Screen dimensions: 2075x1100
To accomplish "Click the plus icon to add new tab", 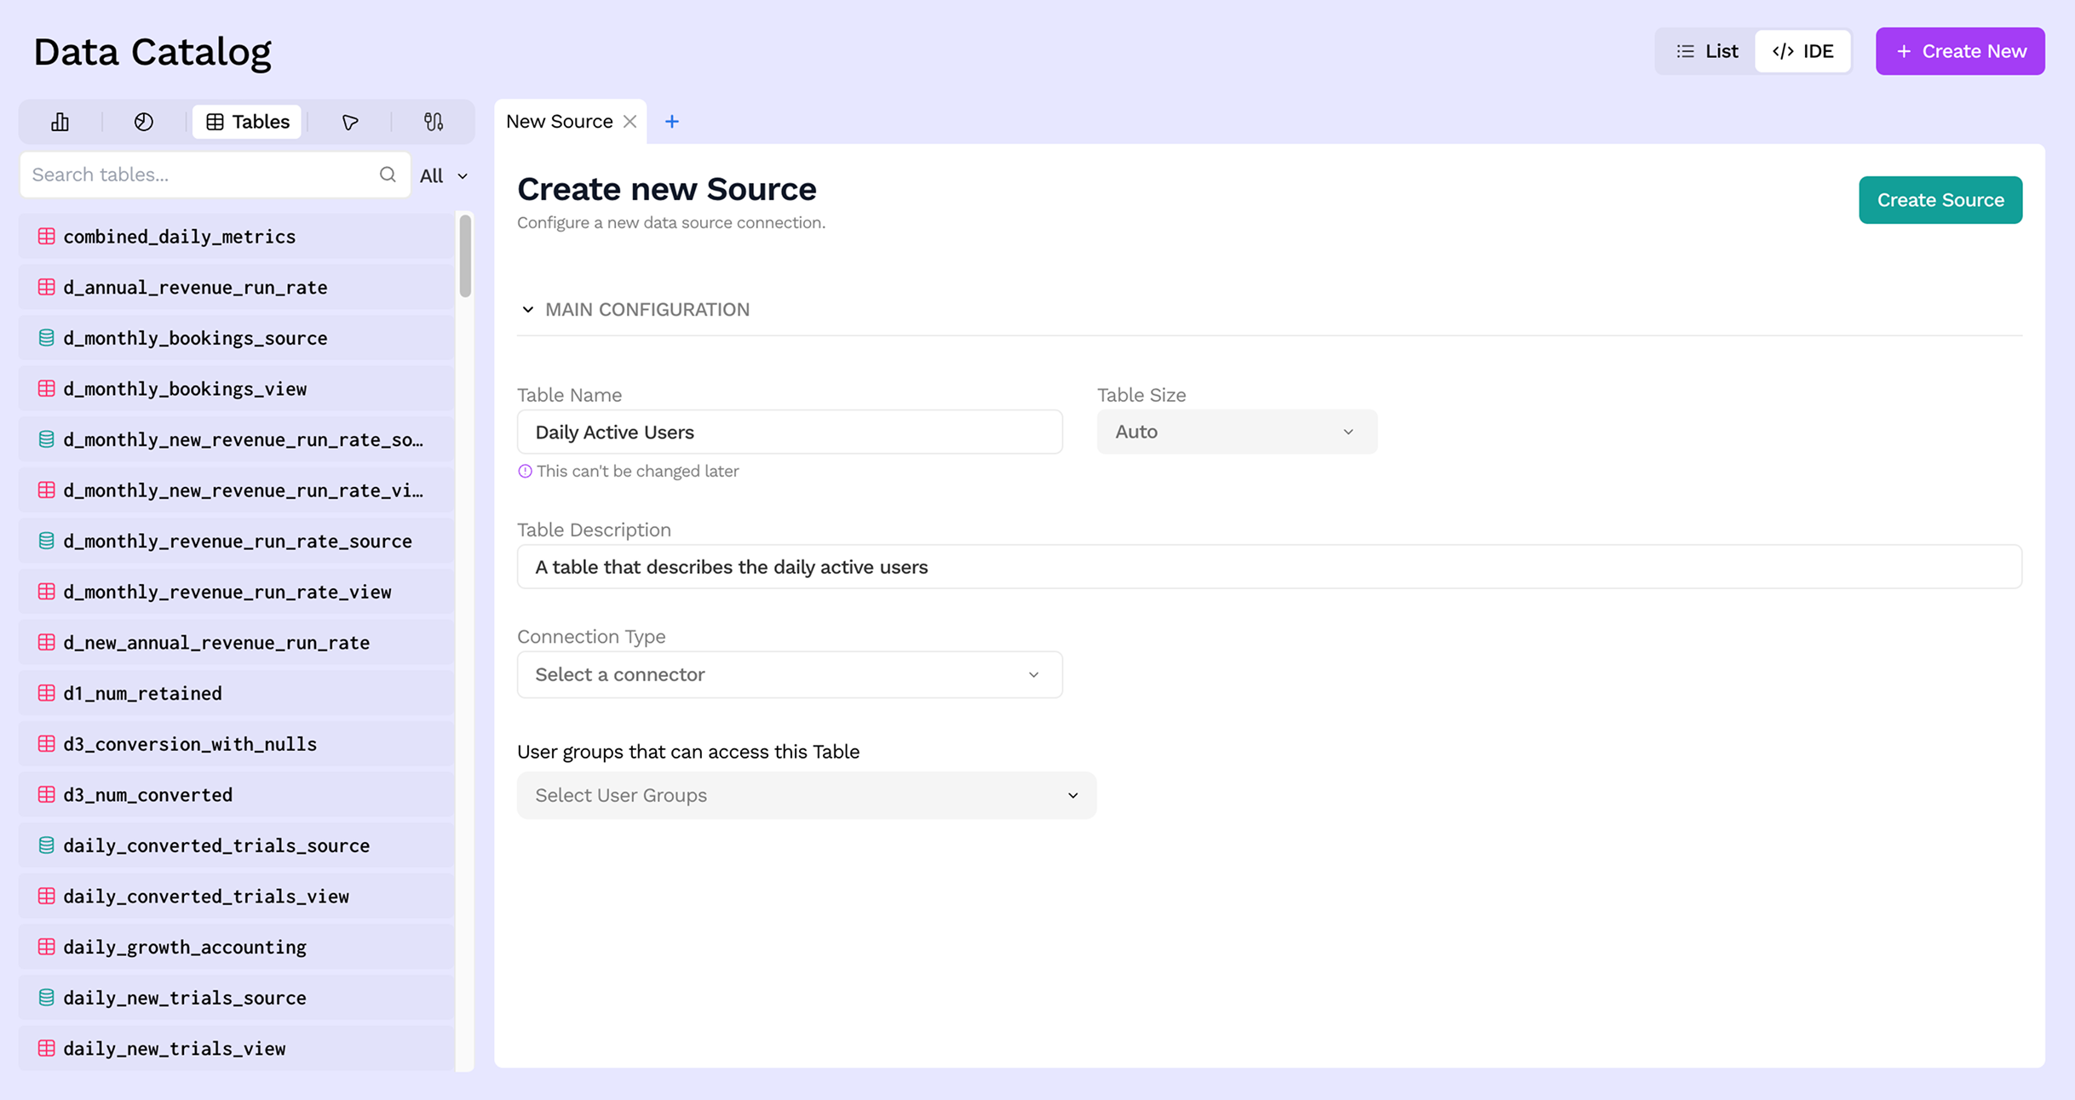I will tap(672, 122).
